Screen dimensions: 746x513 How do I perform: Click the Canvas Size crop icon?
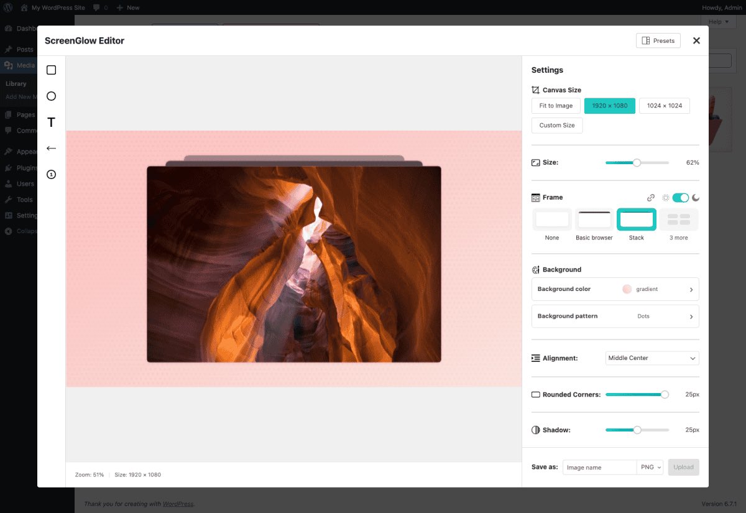pyautogui.click(x=536, y=90)
